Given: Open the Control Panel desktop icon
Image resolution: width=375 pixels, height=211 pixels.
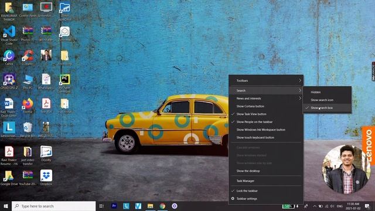Looking at the screenshot, I should pyautogui.click(x=28, y=10).
